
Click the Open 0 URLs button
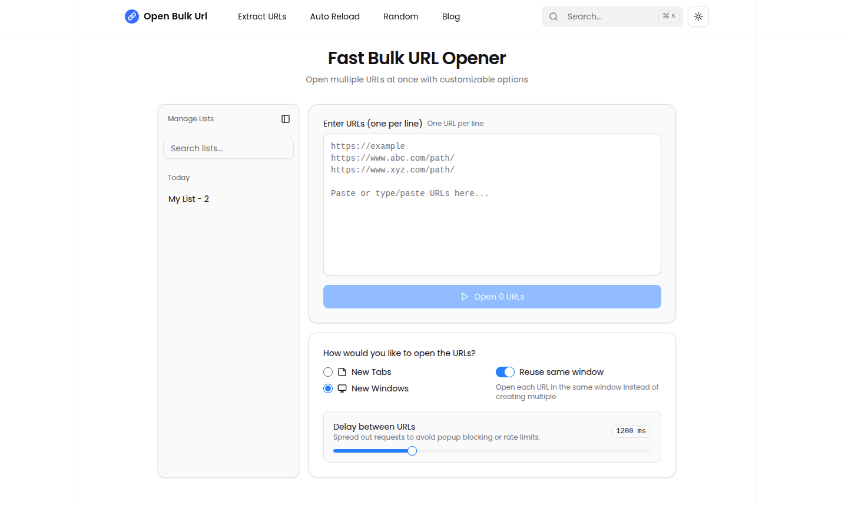(x=492, y=297)
